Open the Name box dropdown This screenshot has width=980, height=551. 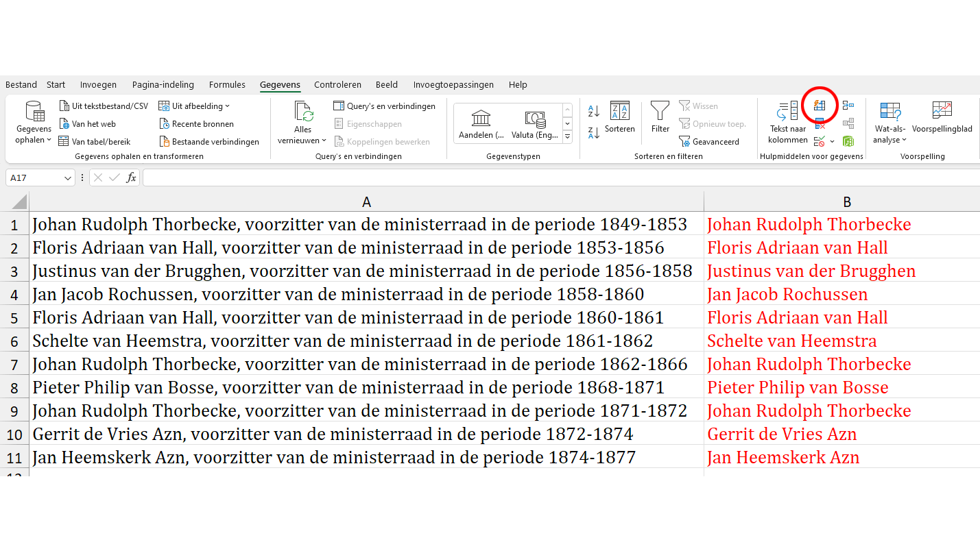(67, 177)
